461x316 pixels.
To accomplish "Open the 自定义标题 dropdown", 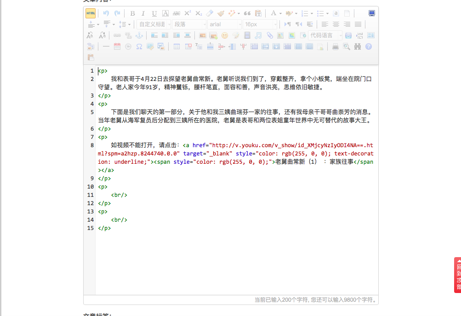I will [x=154, y=24].
